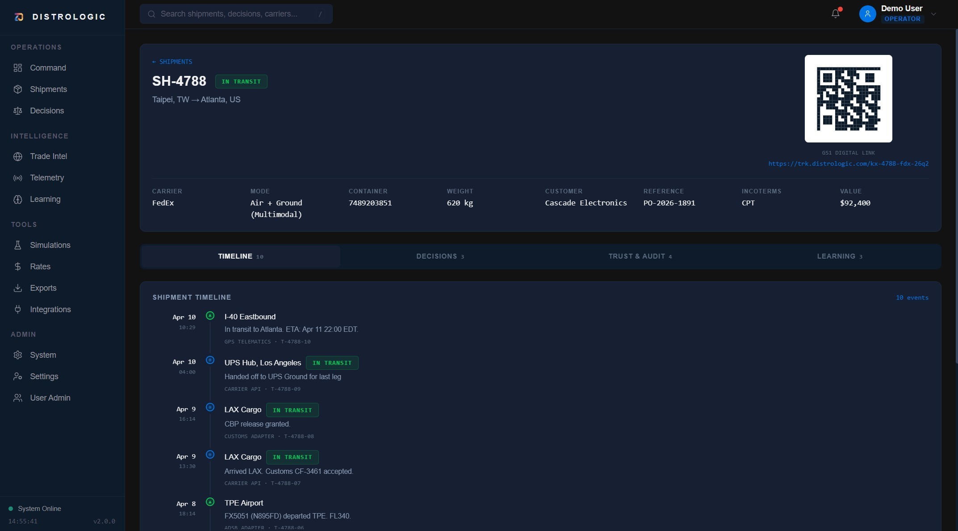Open Simulations from sidebar
This screenshot has width=958, height=531.
(x=50, y=245)
